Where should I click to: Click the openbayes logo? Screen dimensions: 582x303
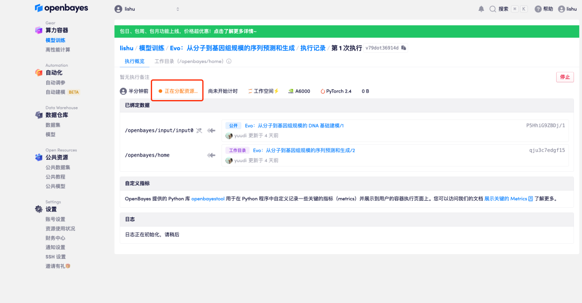61,9
